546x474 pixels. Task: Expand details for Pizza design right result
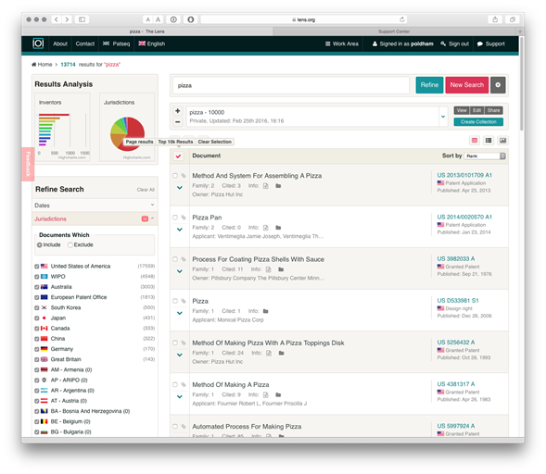click(x=180, y=313)
